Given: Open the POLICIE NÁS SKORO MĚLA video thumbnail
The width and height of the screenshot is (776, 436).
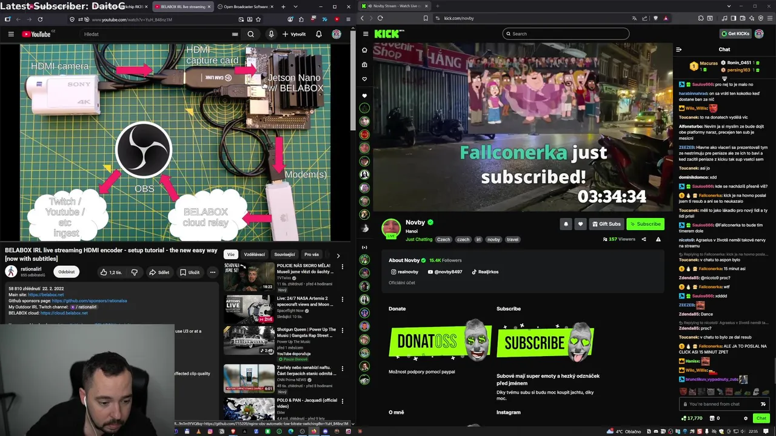Looking at the screenshot, I should pos(249,277).
